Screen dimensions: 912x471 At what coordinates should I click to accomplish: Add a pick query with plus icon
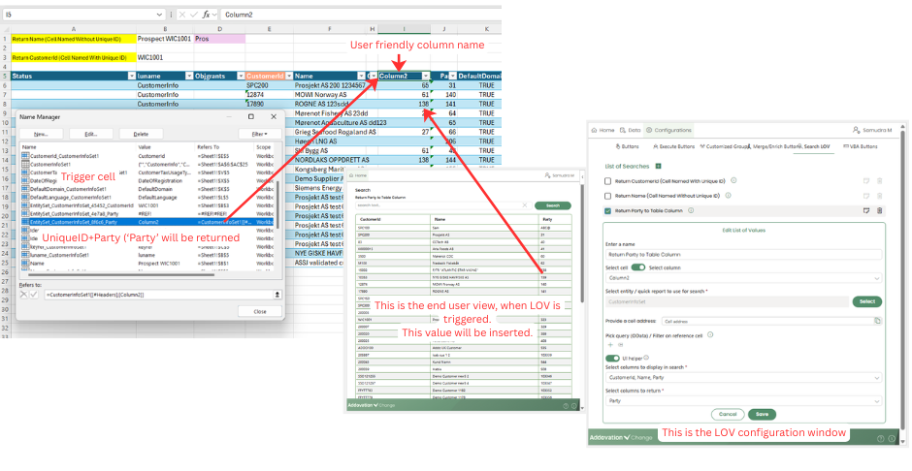(x=609, y=344)
